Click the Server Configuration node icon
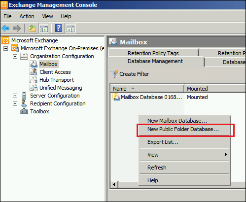 tap(24, 96)
